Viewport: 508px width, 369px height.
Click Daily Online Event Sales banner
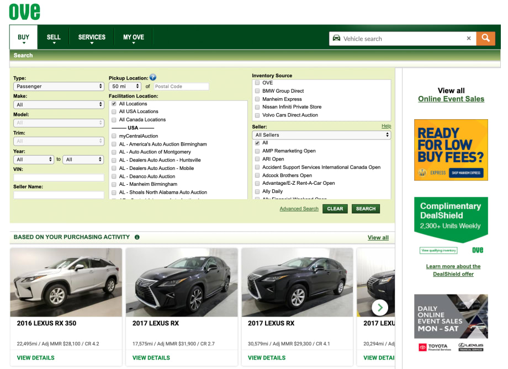pyautogui.click(x=451, y=316)
